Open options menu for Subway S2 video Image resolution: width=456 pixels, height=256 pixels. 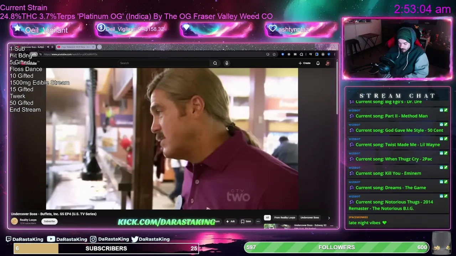coord(332,226)
